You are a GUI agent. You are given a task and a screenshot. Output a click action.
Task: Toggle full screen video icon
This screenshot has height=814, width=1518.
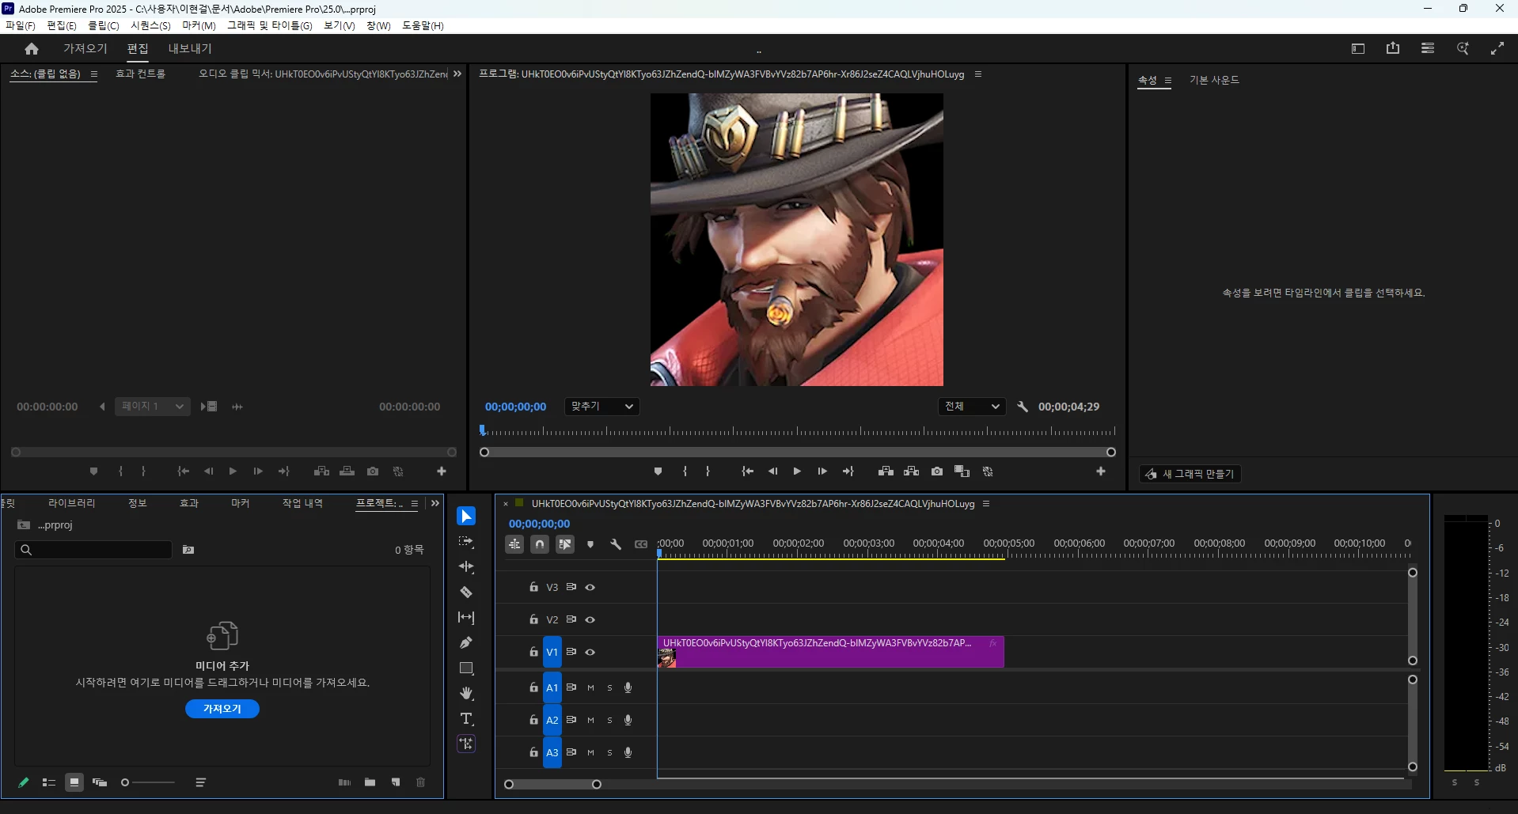coord(1497,48)
